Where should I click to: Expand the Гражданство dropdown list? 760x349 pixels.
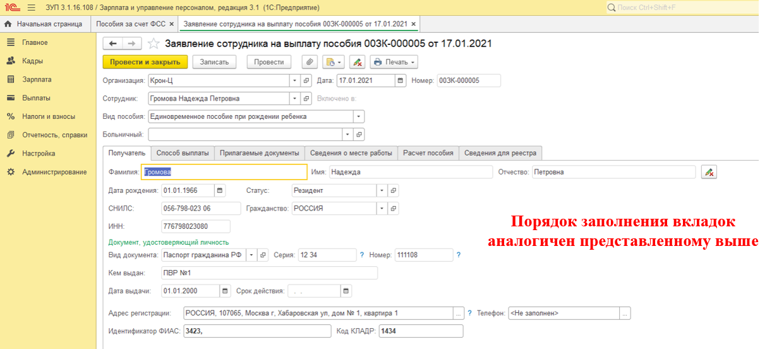[382, 208]
